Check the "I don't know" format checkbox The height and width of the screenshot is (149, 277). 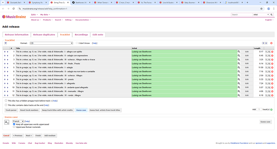click(77, 43)
